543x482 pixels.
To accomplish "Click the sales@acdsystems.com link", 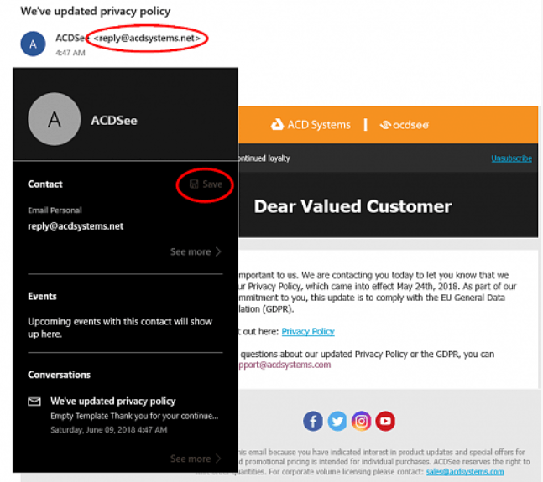I will pos(465,472).
